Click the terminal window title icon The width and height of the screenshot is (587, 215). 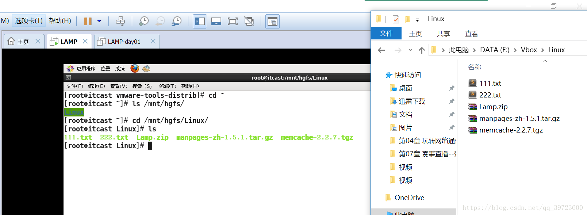point(68,77)
